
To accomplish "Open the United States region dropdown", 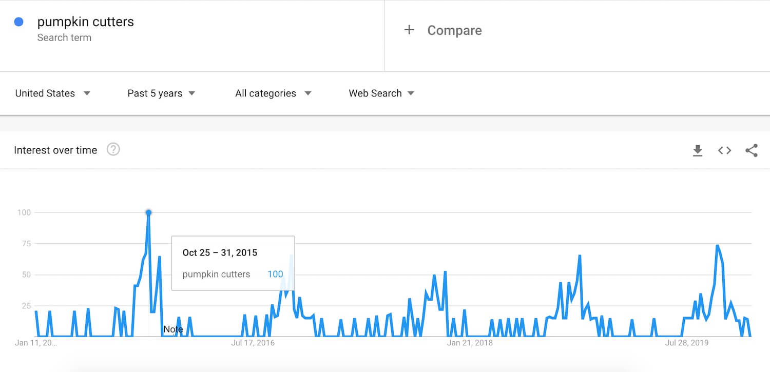I will pos(52,93).
